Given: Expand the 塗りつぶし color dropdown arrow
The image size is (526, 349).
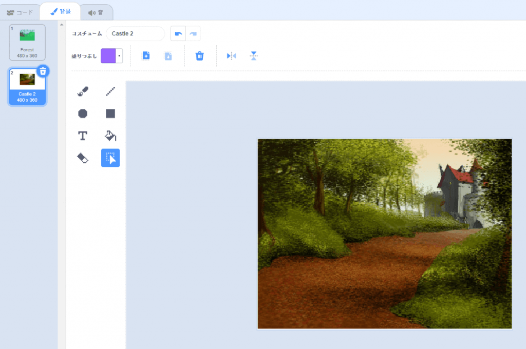Looking at the screenshot, I should click(x=119, y=56).
